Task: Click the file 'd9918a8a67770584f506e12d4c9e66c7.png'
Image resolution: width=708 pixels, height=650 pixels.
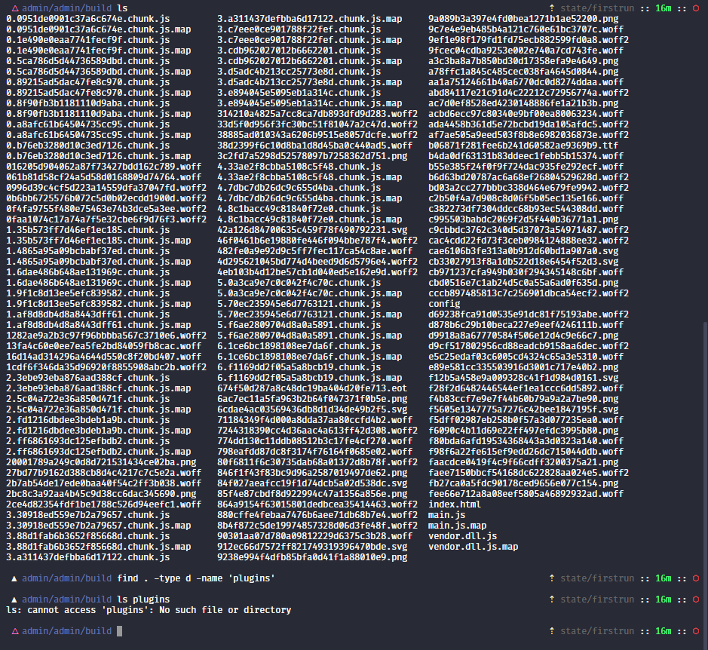Action: click(x=523, y=335)
